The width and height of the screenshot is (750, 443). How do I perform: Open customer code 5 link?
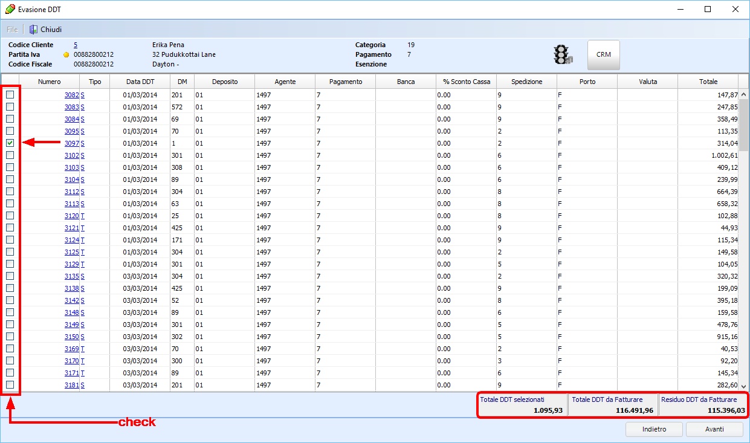76,45
